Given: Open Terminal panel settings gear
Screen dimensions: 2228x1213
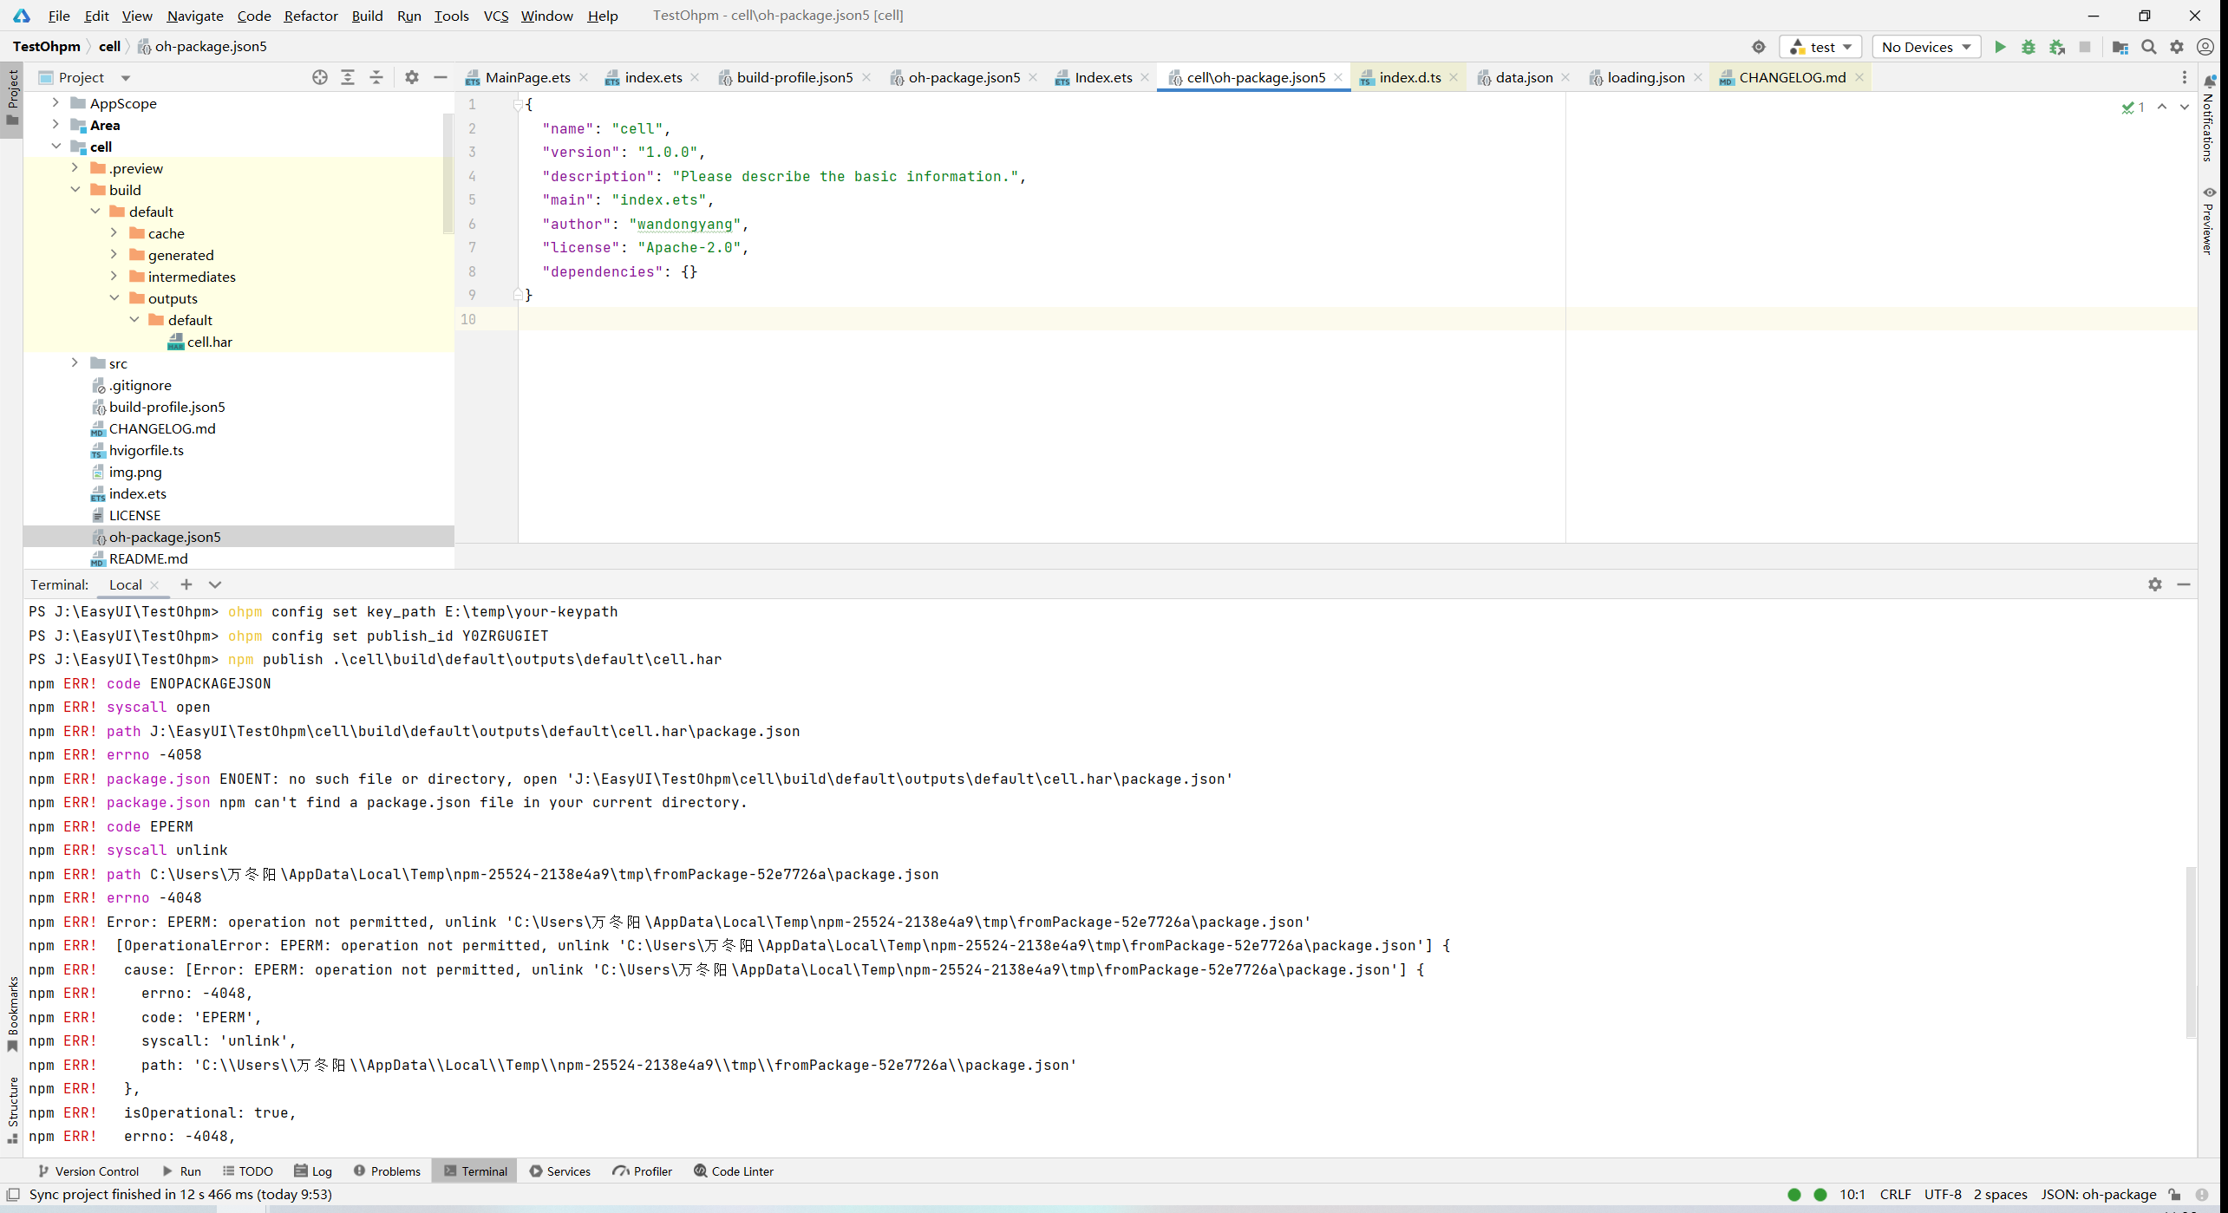Looking at the screenshot, I should tap(2155, 584).
